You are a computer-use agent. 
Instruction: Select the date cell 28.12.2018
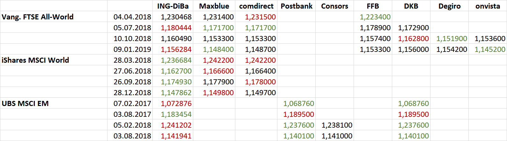pyautogui.click(x=132, y=93)
